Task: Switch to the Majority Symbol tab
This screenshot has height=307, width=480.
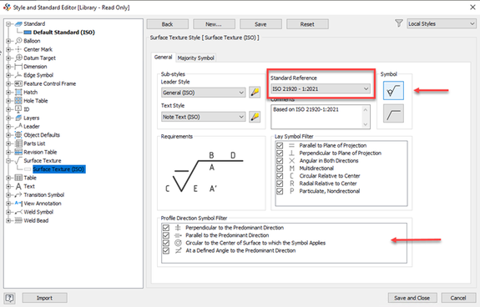Action: 195,58
